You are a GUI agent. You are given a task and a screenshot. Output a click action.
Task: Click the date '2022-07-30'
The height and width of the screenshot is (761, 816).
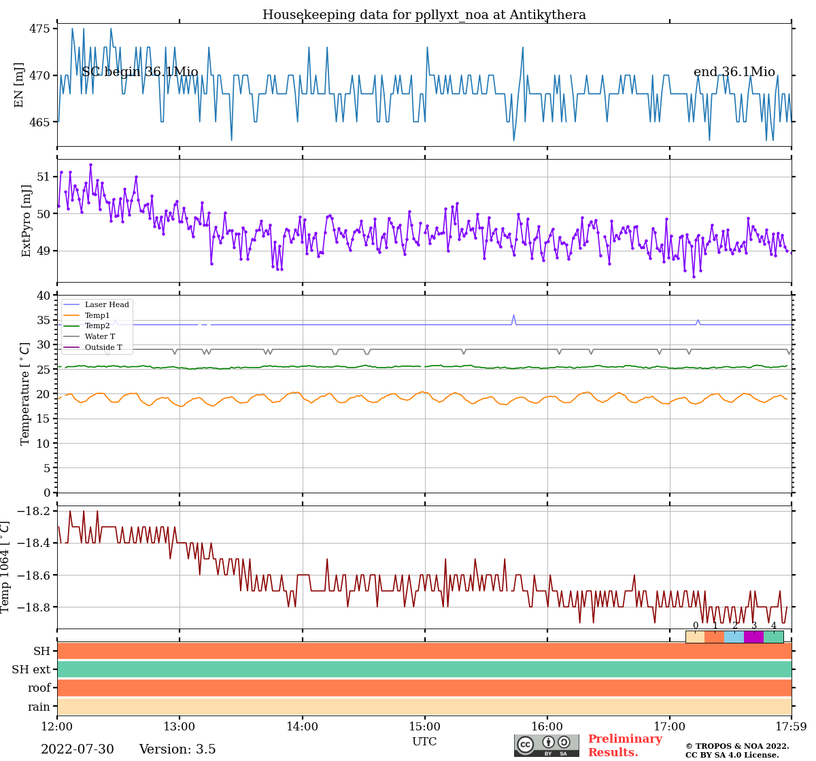78,749
